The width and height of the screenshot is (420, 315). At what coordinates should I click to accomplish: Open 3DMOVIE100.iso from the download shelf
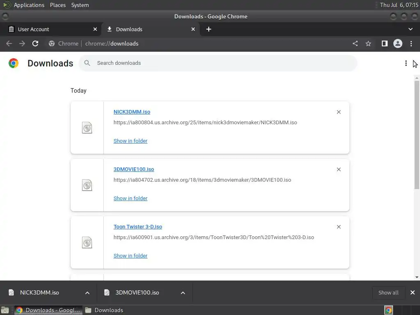coord(137,293)
